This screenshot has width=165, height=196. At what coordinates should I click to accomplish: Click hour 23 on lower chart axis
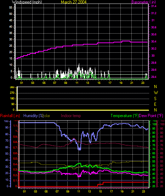coord(143,191)
